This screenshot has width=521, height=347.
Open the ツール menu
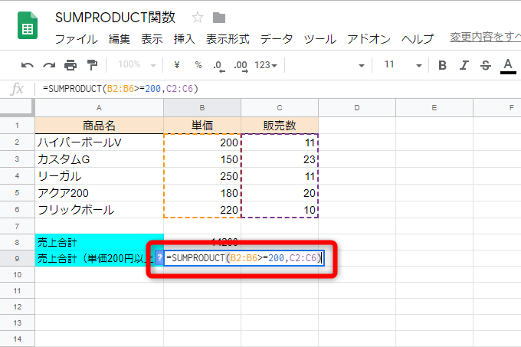pyautogui.click(x=320, y=39)
